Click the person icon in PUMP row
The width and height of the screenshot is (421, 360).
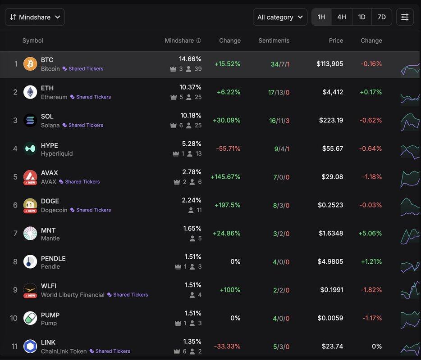pyautogui.click(x=192, y=323)
